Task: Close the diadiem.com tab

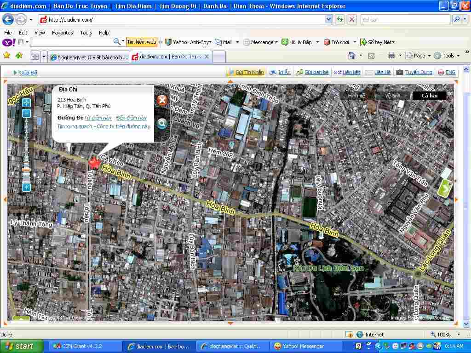Action: tap(207, 57)
